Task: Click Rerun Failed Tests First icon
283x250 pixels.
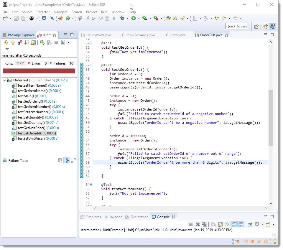Action: [49, 42]
